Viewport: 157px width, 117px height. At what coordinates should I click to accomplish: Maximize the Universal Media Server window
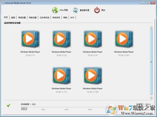point(148,3)
